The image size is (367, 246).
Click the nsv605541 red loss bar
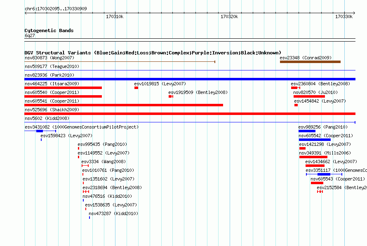pyautogui.click(x=124, y=105)
